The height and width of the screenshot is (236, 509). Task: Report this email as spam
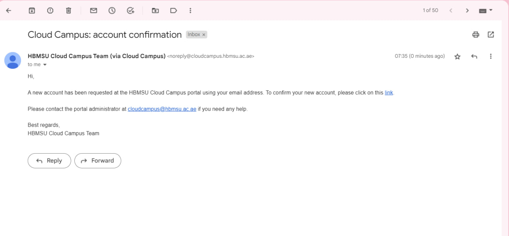(50, 11)
